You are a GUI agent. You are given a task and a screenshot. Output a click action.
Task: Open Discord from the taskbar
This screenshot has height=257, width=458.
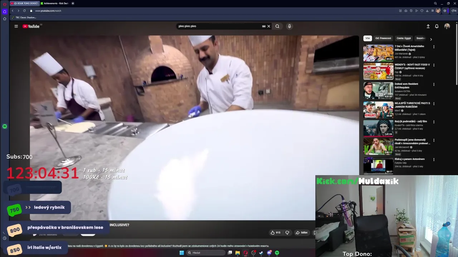tap(269, 253)
